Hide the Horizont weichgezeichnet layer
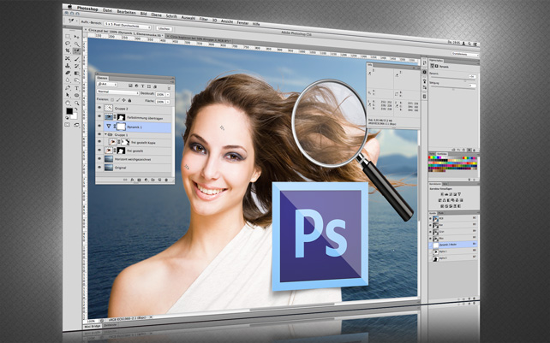The height and width of the screenshot is (343, 550). click(99, 159)
